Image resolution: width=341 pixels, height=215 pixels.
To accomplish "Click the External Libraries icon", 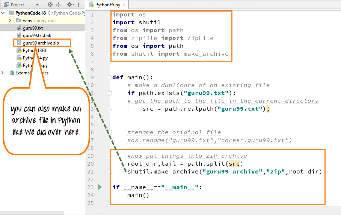I will point(11,73).
